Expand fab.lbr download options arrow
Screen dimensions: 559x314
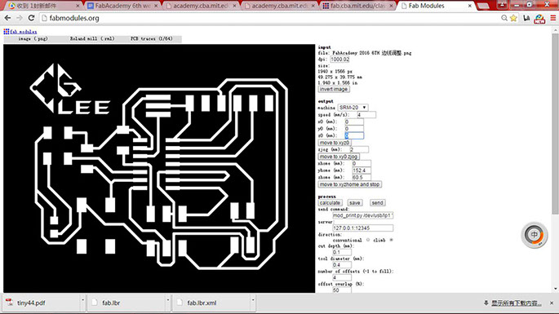(x=167, y=300)
